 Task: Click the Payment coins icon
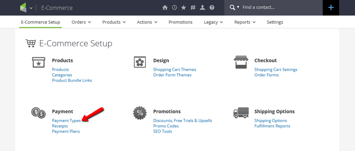pos(38,113)
